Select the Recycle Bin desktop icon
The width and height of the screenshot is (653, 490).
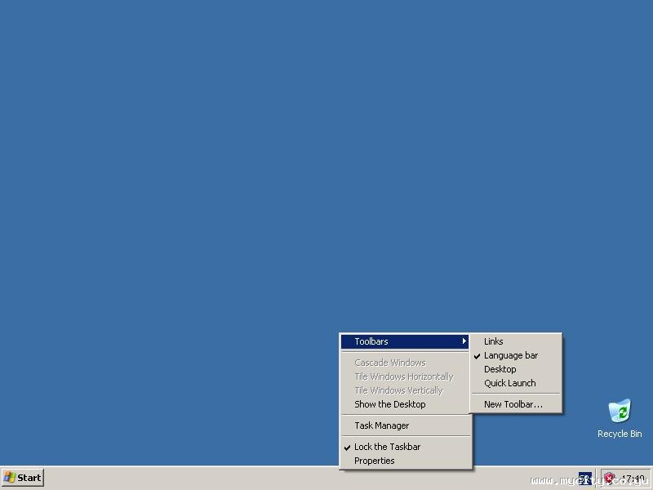620,418
